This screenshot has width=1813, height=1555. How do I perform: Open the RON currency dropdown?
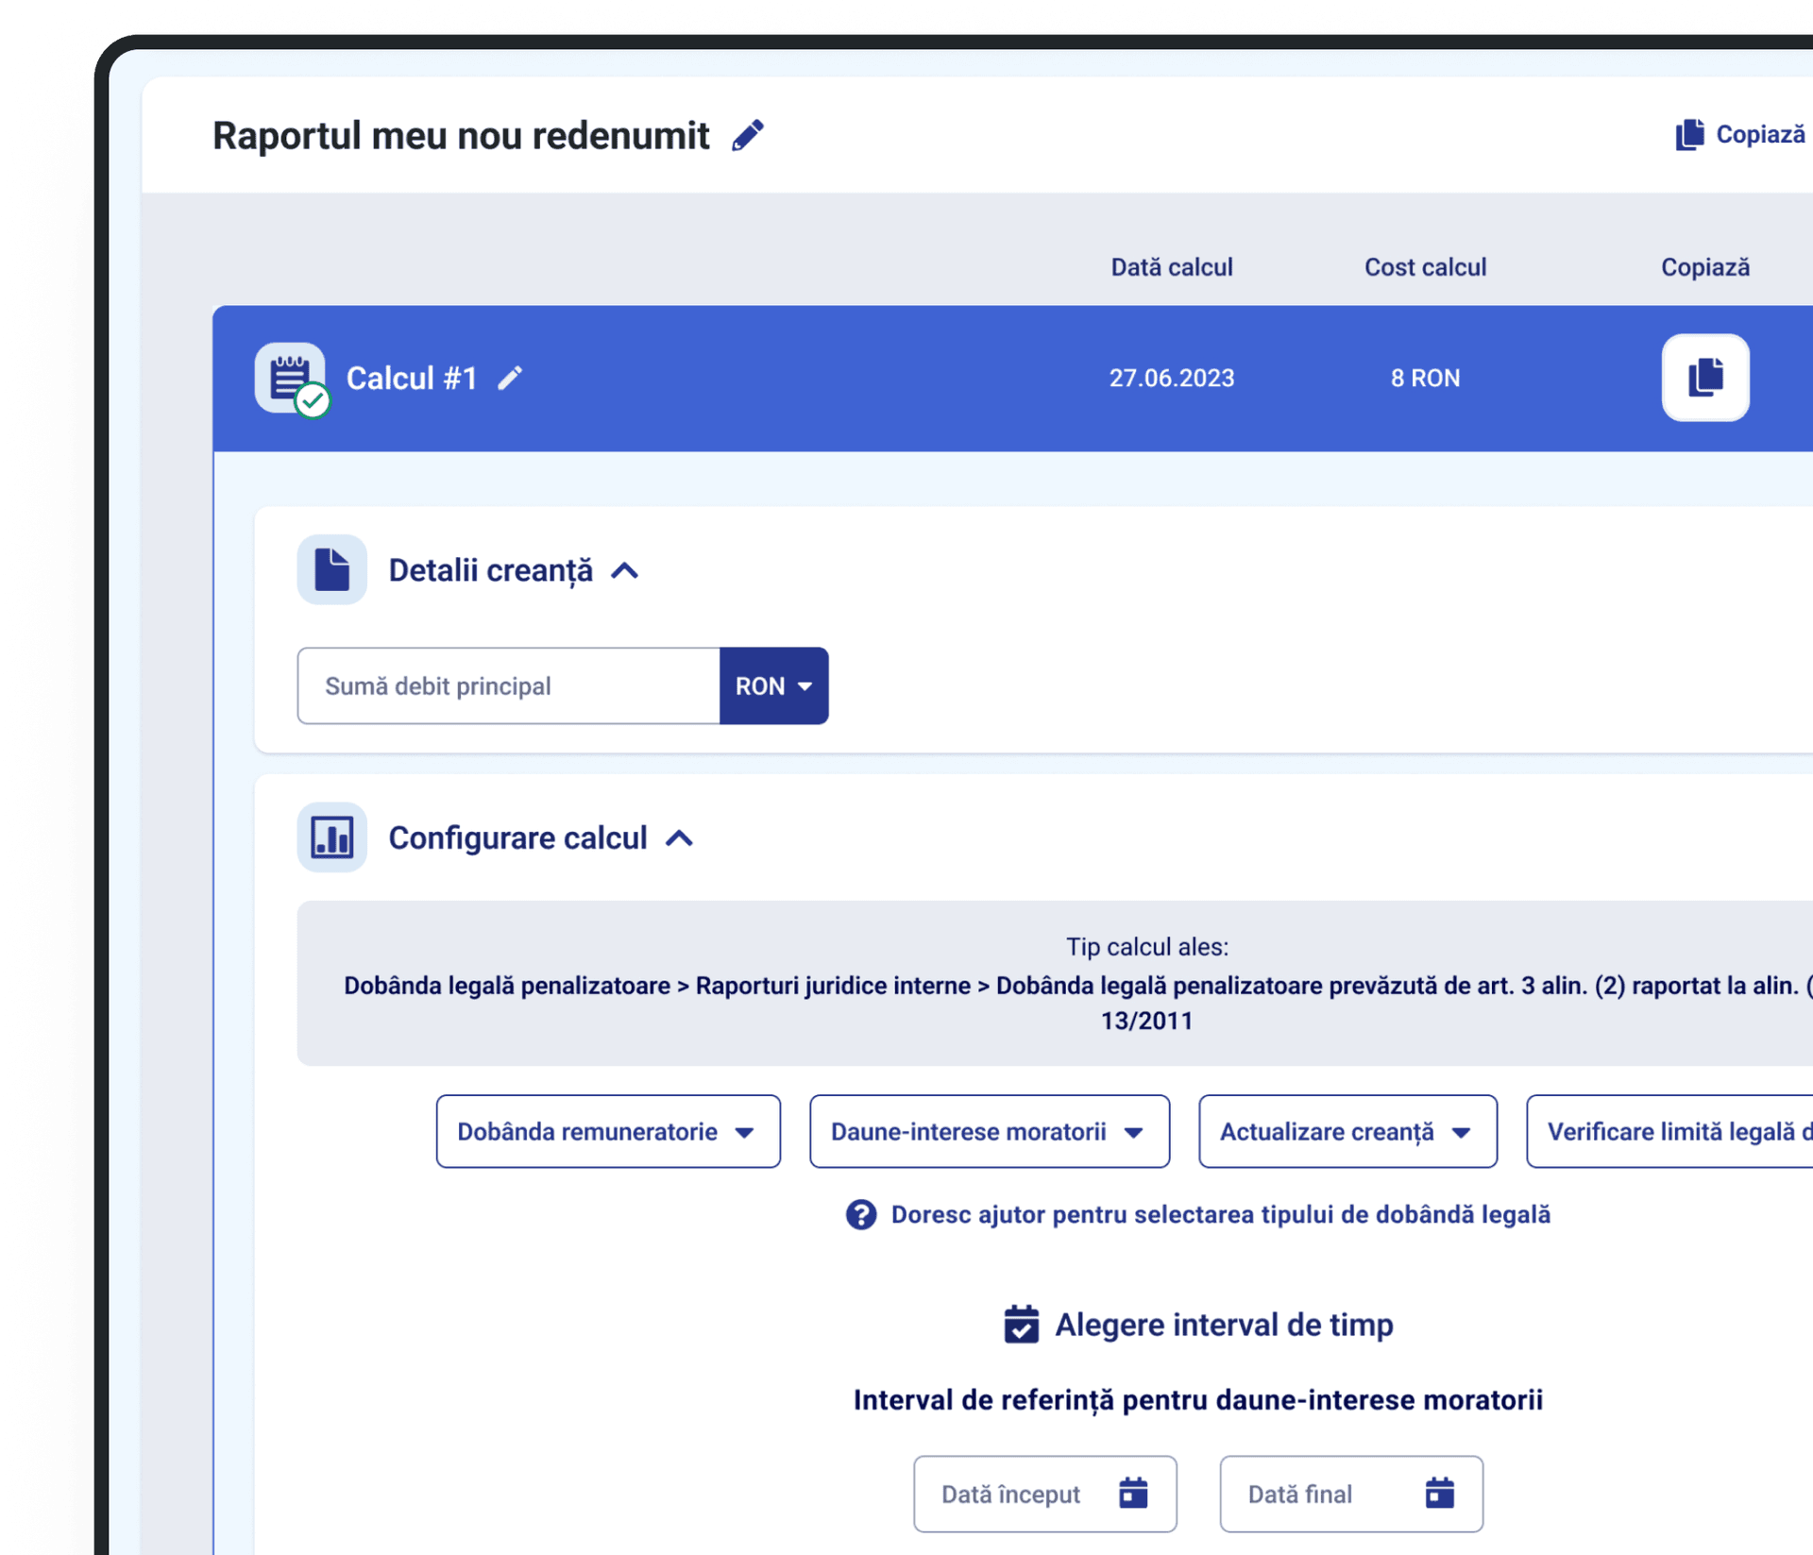coord(773,686)
